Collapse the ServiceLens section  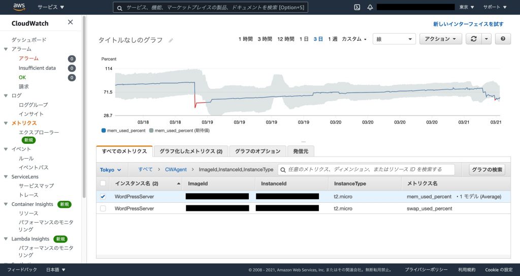6,177
